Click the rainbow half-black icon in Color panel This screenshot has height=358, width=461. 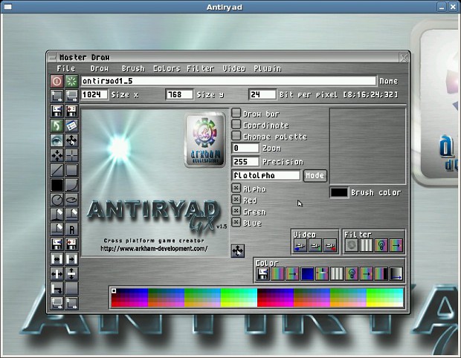pyautogui.click(x=381, y=274)
